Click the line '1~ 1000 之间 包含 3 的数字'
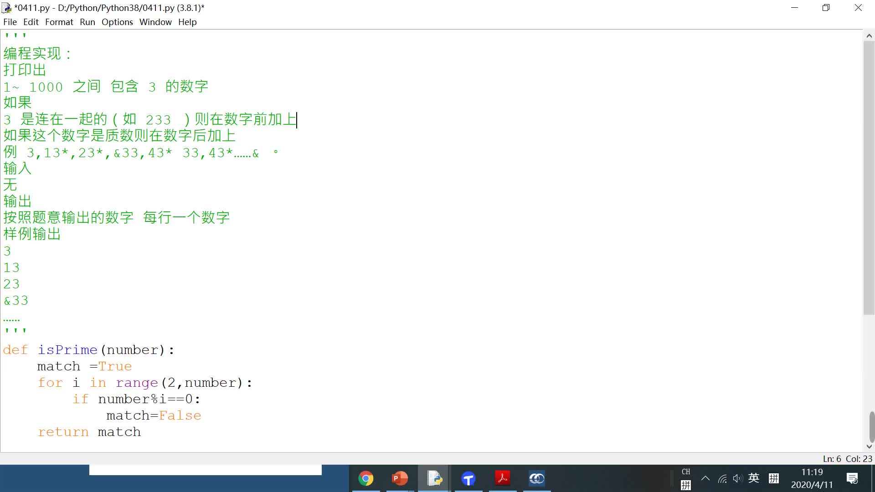This screenshot has height=492, width=875. click(x=106, y=87)
